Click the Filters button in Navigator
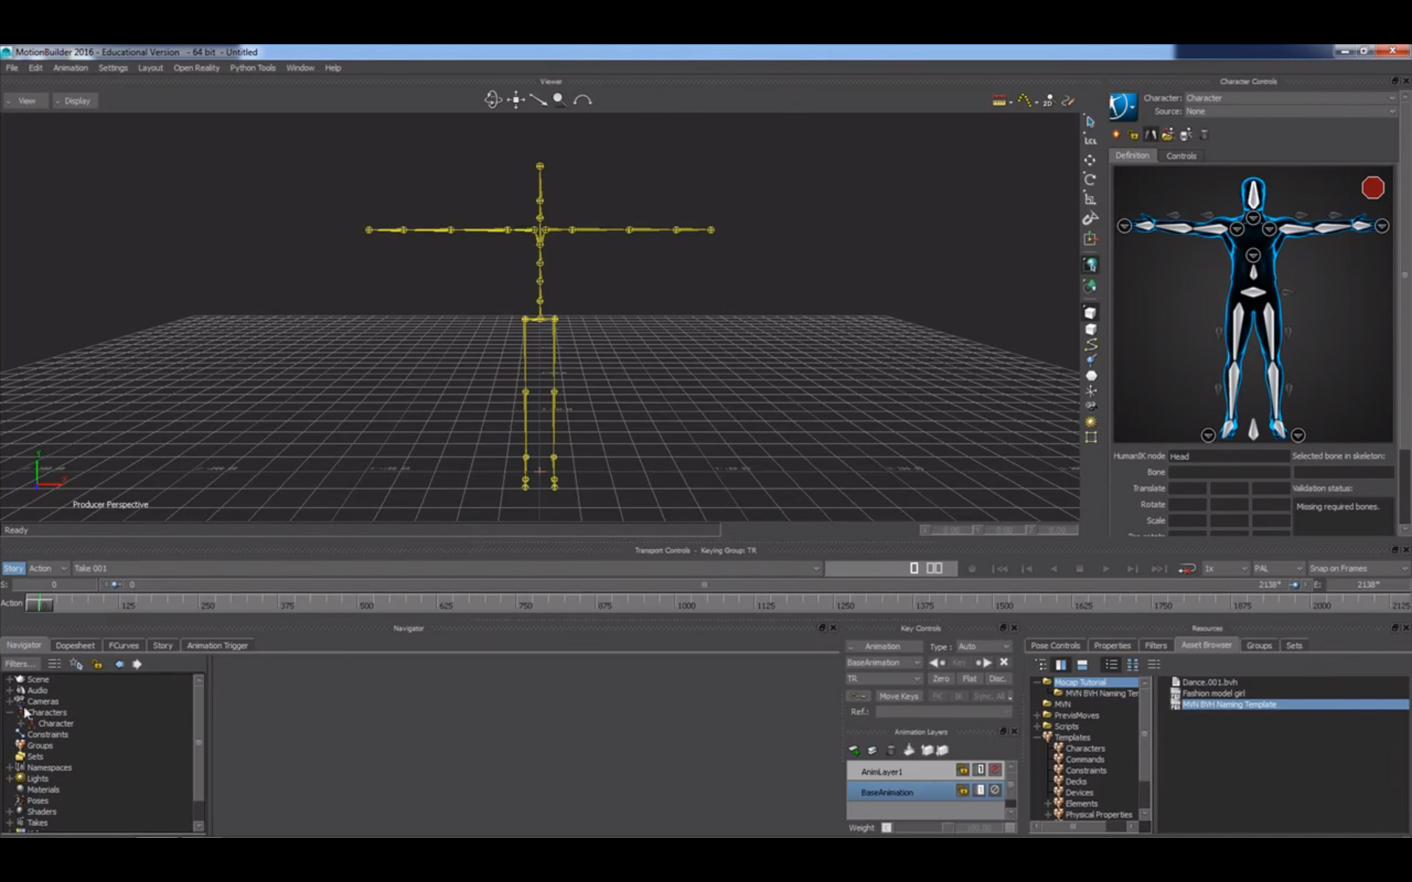 21,664
